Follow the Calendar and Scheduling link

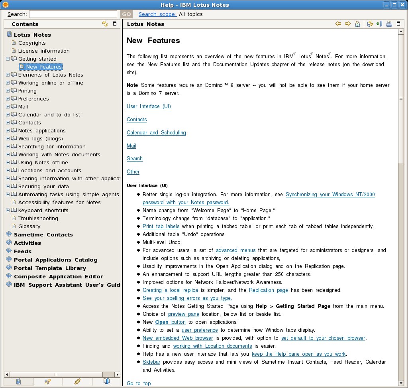[x=156, y=132]
